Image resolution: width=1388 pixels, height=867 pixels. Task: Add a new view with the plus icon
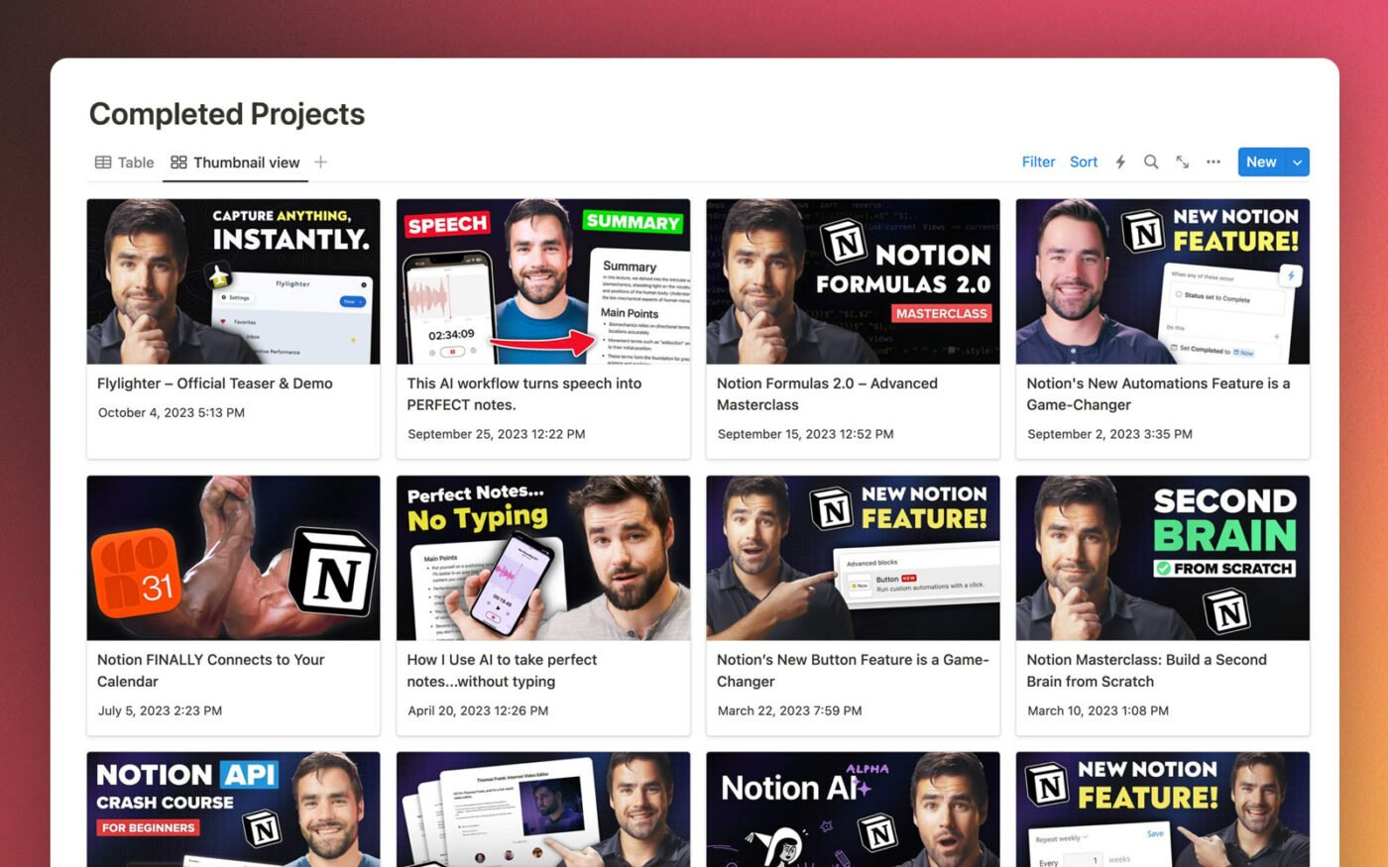[320, 162]
